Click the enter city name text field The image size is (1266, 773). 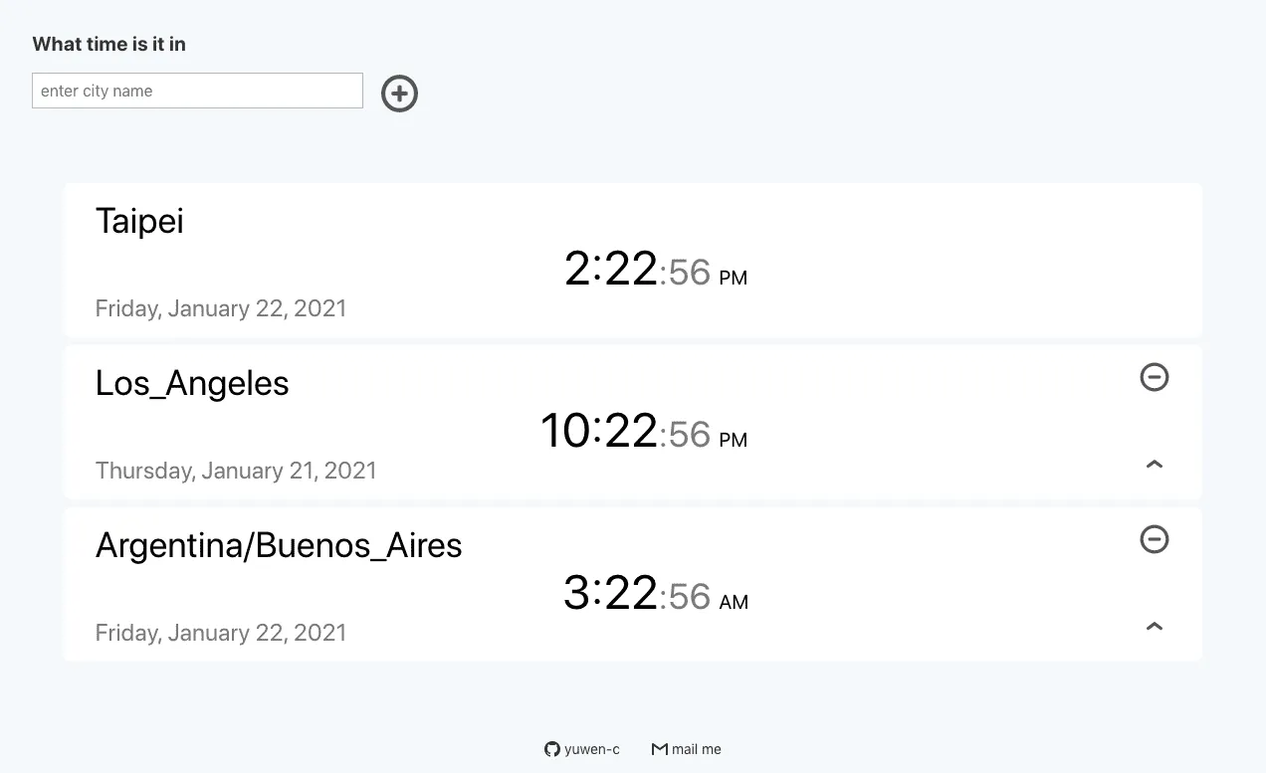point(196,91)
